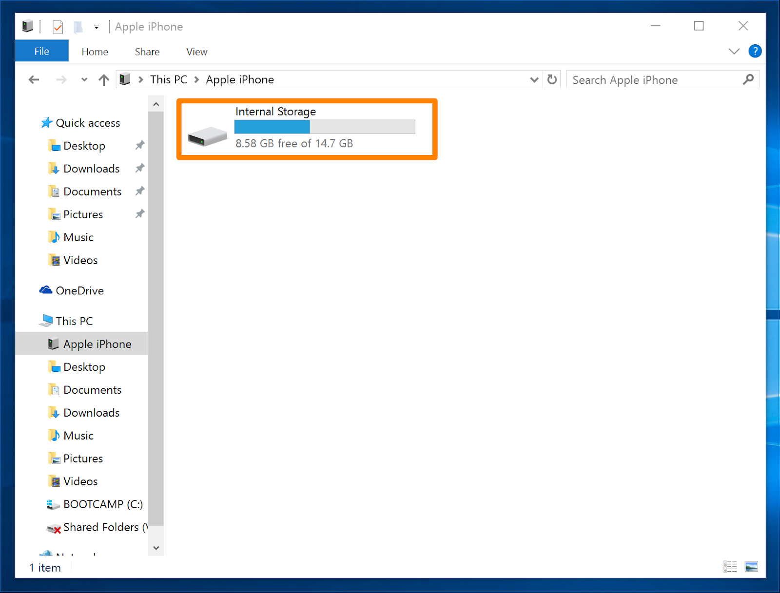
Task: Go back using the Back arrow
Action: [34, 79]
